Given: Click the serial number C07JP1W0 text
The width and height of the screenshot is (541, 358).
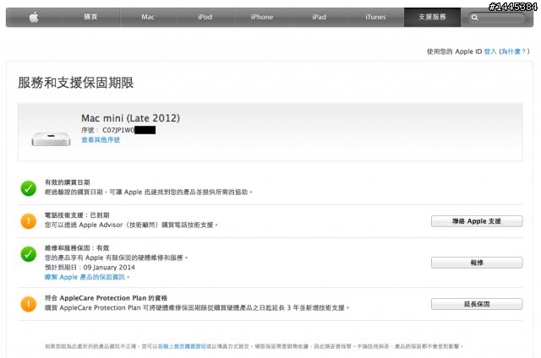Looking at the screenshot, I should click(x=118, y=130).
